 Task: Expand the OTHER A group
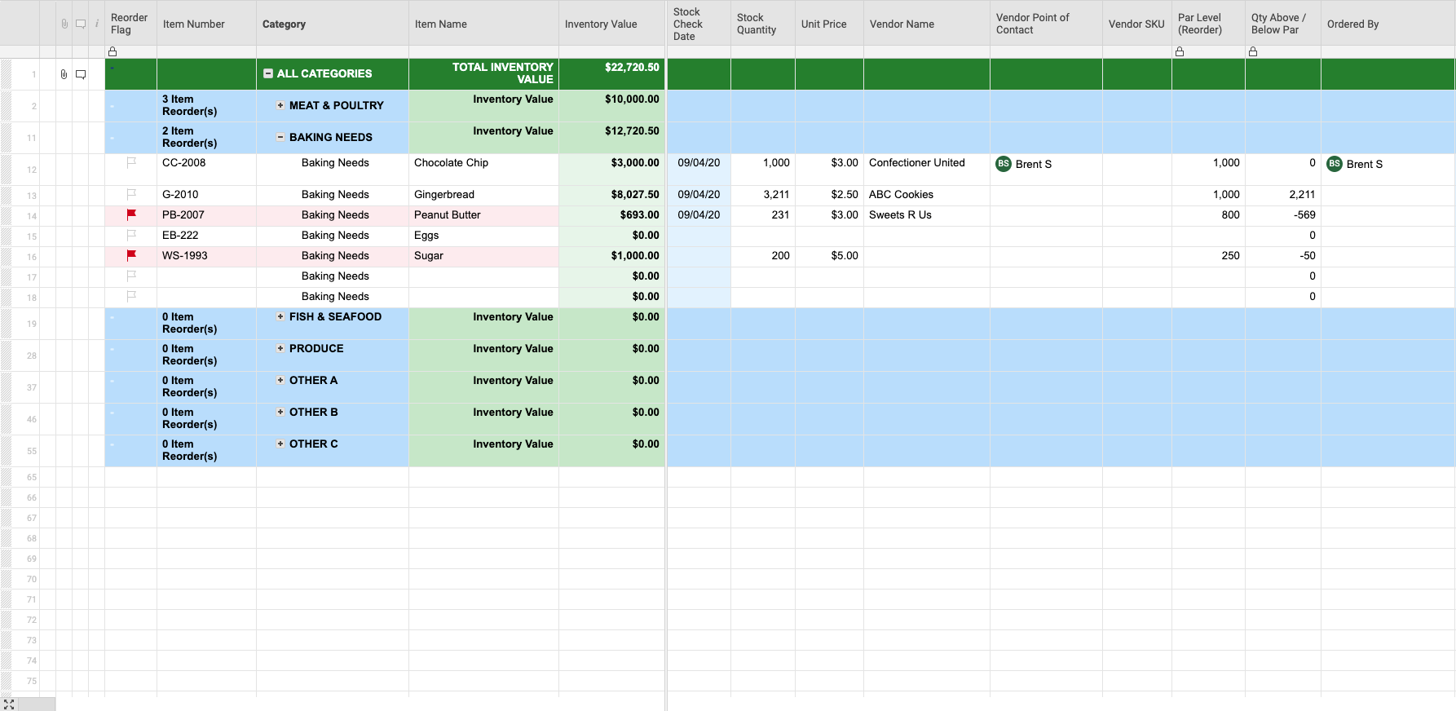pyautogui.click(x=280, y=380)
